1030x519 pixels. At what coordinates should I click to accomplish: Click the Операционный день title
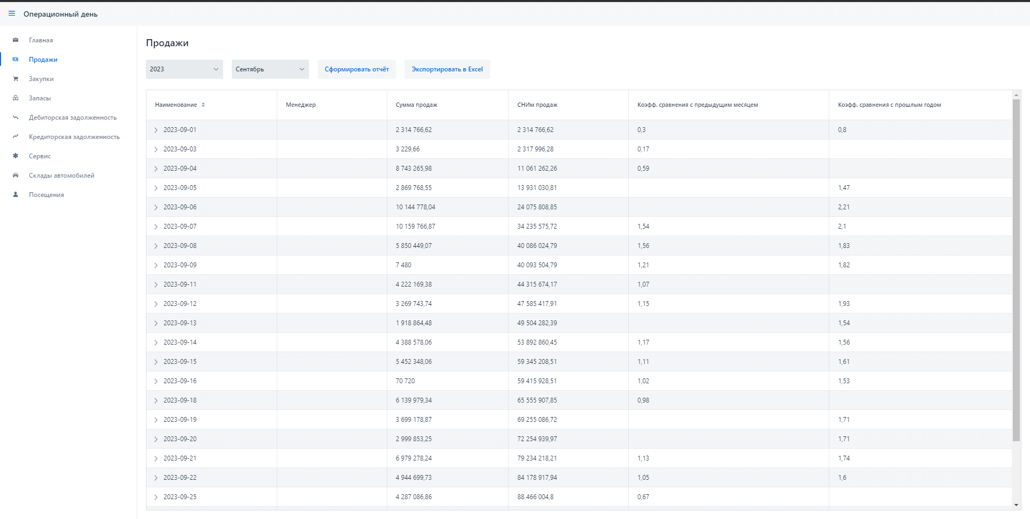click(x=61, y=14)
